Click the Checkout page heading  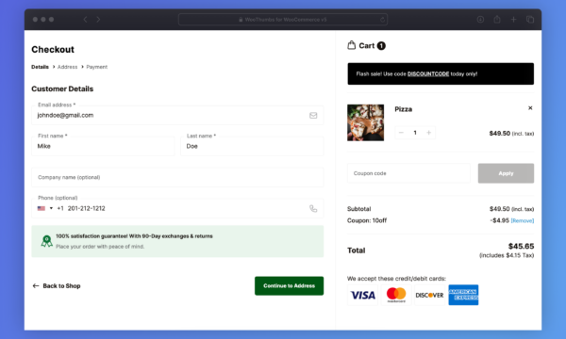click(x=53, y=49)
